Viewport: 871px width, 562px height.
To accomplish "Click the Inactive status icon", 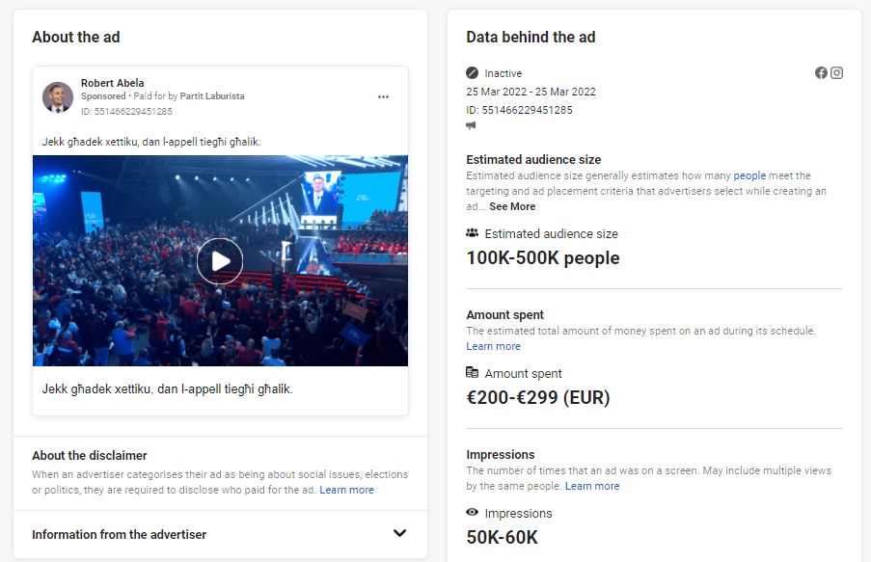I will [x=472, y=73].
